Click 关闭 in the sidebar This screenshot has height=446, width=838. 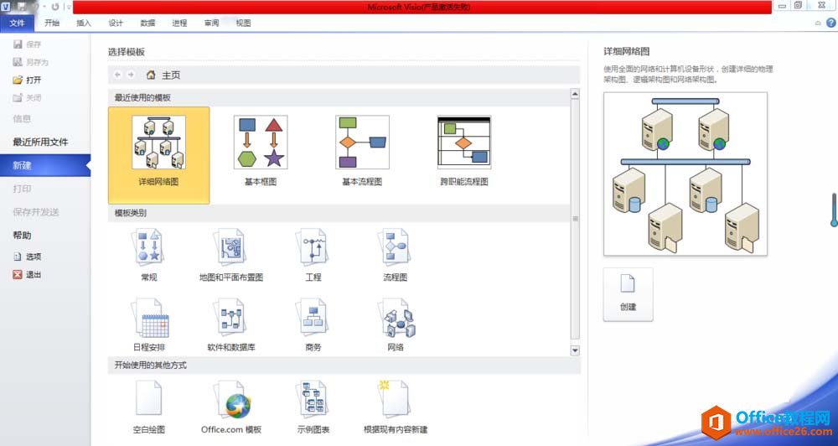pyautogui.click(x=27, y=98)
